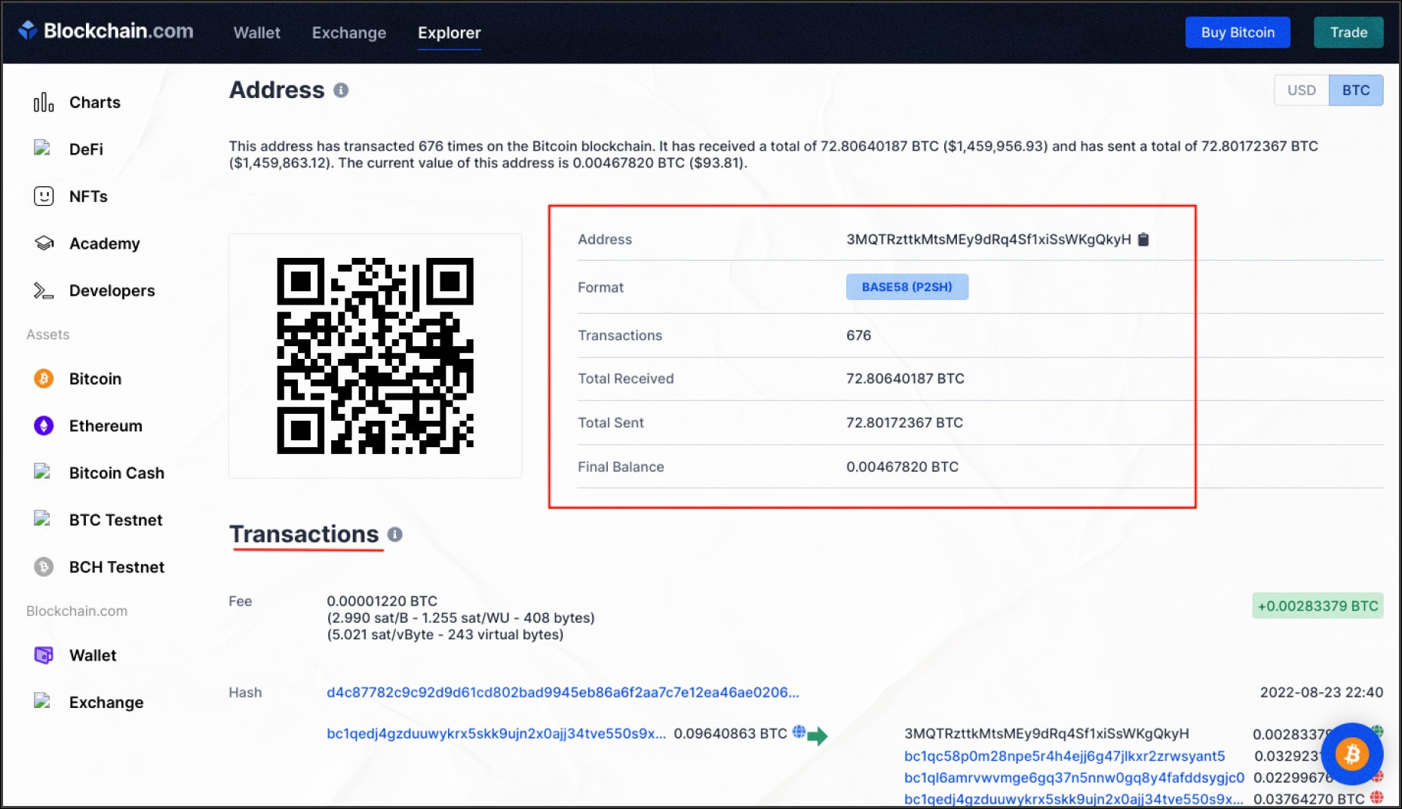Copy the address with the clipboard icon
Screen dimensions: 1402x809
(1143, 239)
